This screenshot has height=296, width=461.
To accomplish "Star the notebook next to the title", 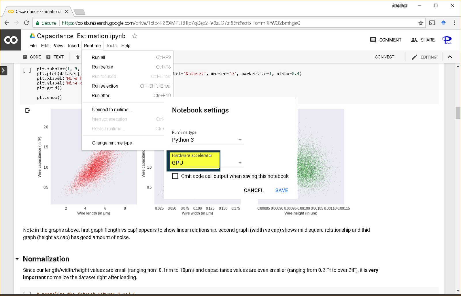I will tap(135, 36).
